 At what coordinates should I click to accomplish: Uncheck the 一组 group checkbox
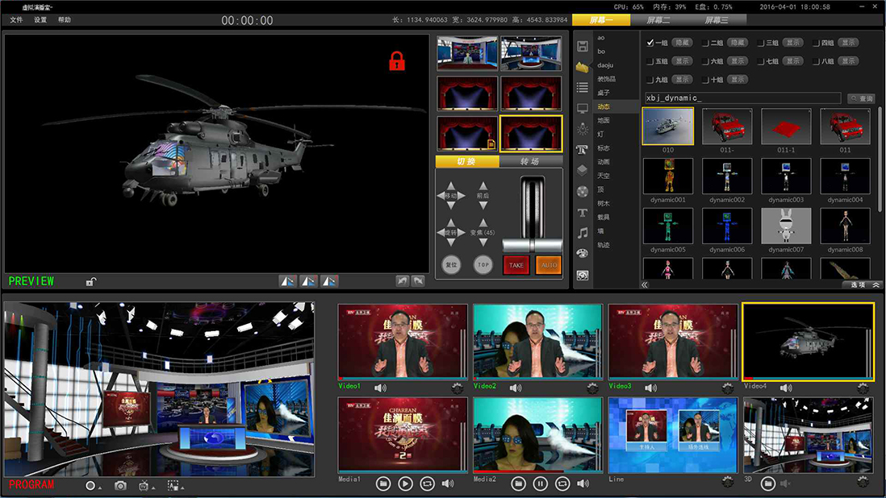coord(650,43)
